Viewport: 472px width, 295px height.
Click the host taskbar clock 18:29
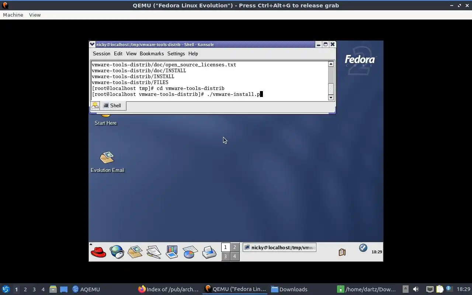[x=464, y=289]
